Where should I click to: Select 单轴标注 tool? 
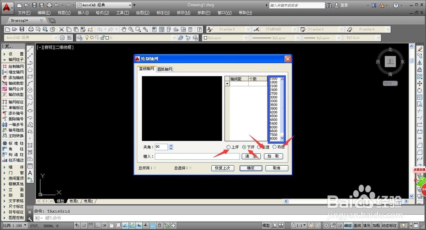(13, 107)
